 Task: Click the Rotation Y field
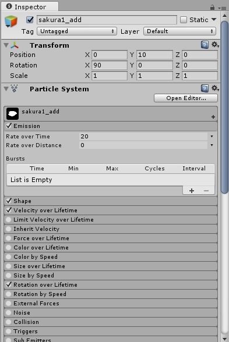154,65
